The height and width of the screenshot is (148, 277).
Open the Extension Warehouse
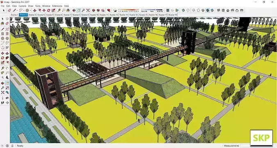(98, 10)
